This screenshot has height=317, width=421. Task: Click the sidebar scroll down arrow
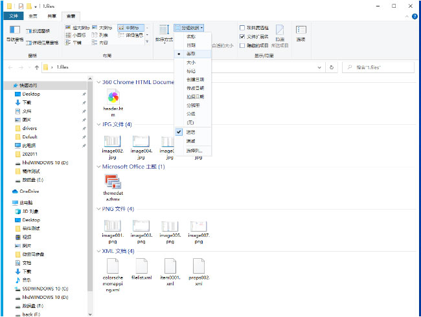[x=90, y=314]
